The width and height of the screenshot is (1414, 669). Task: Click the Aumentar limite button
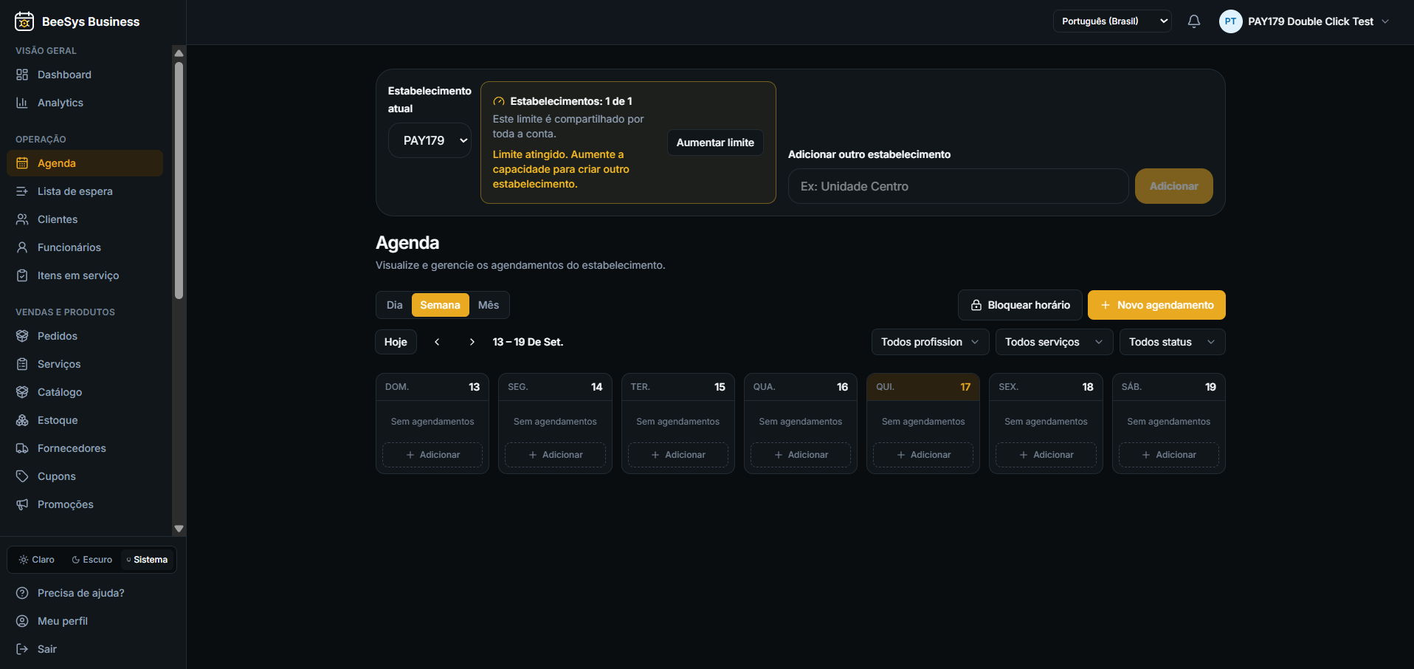coord(715,143)
